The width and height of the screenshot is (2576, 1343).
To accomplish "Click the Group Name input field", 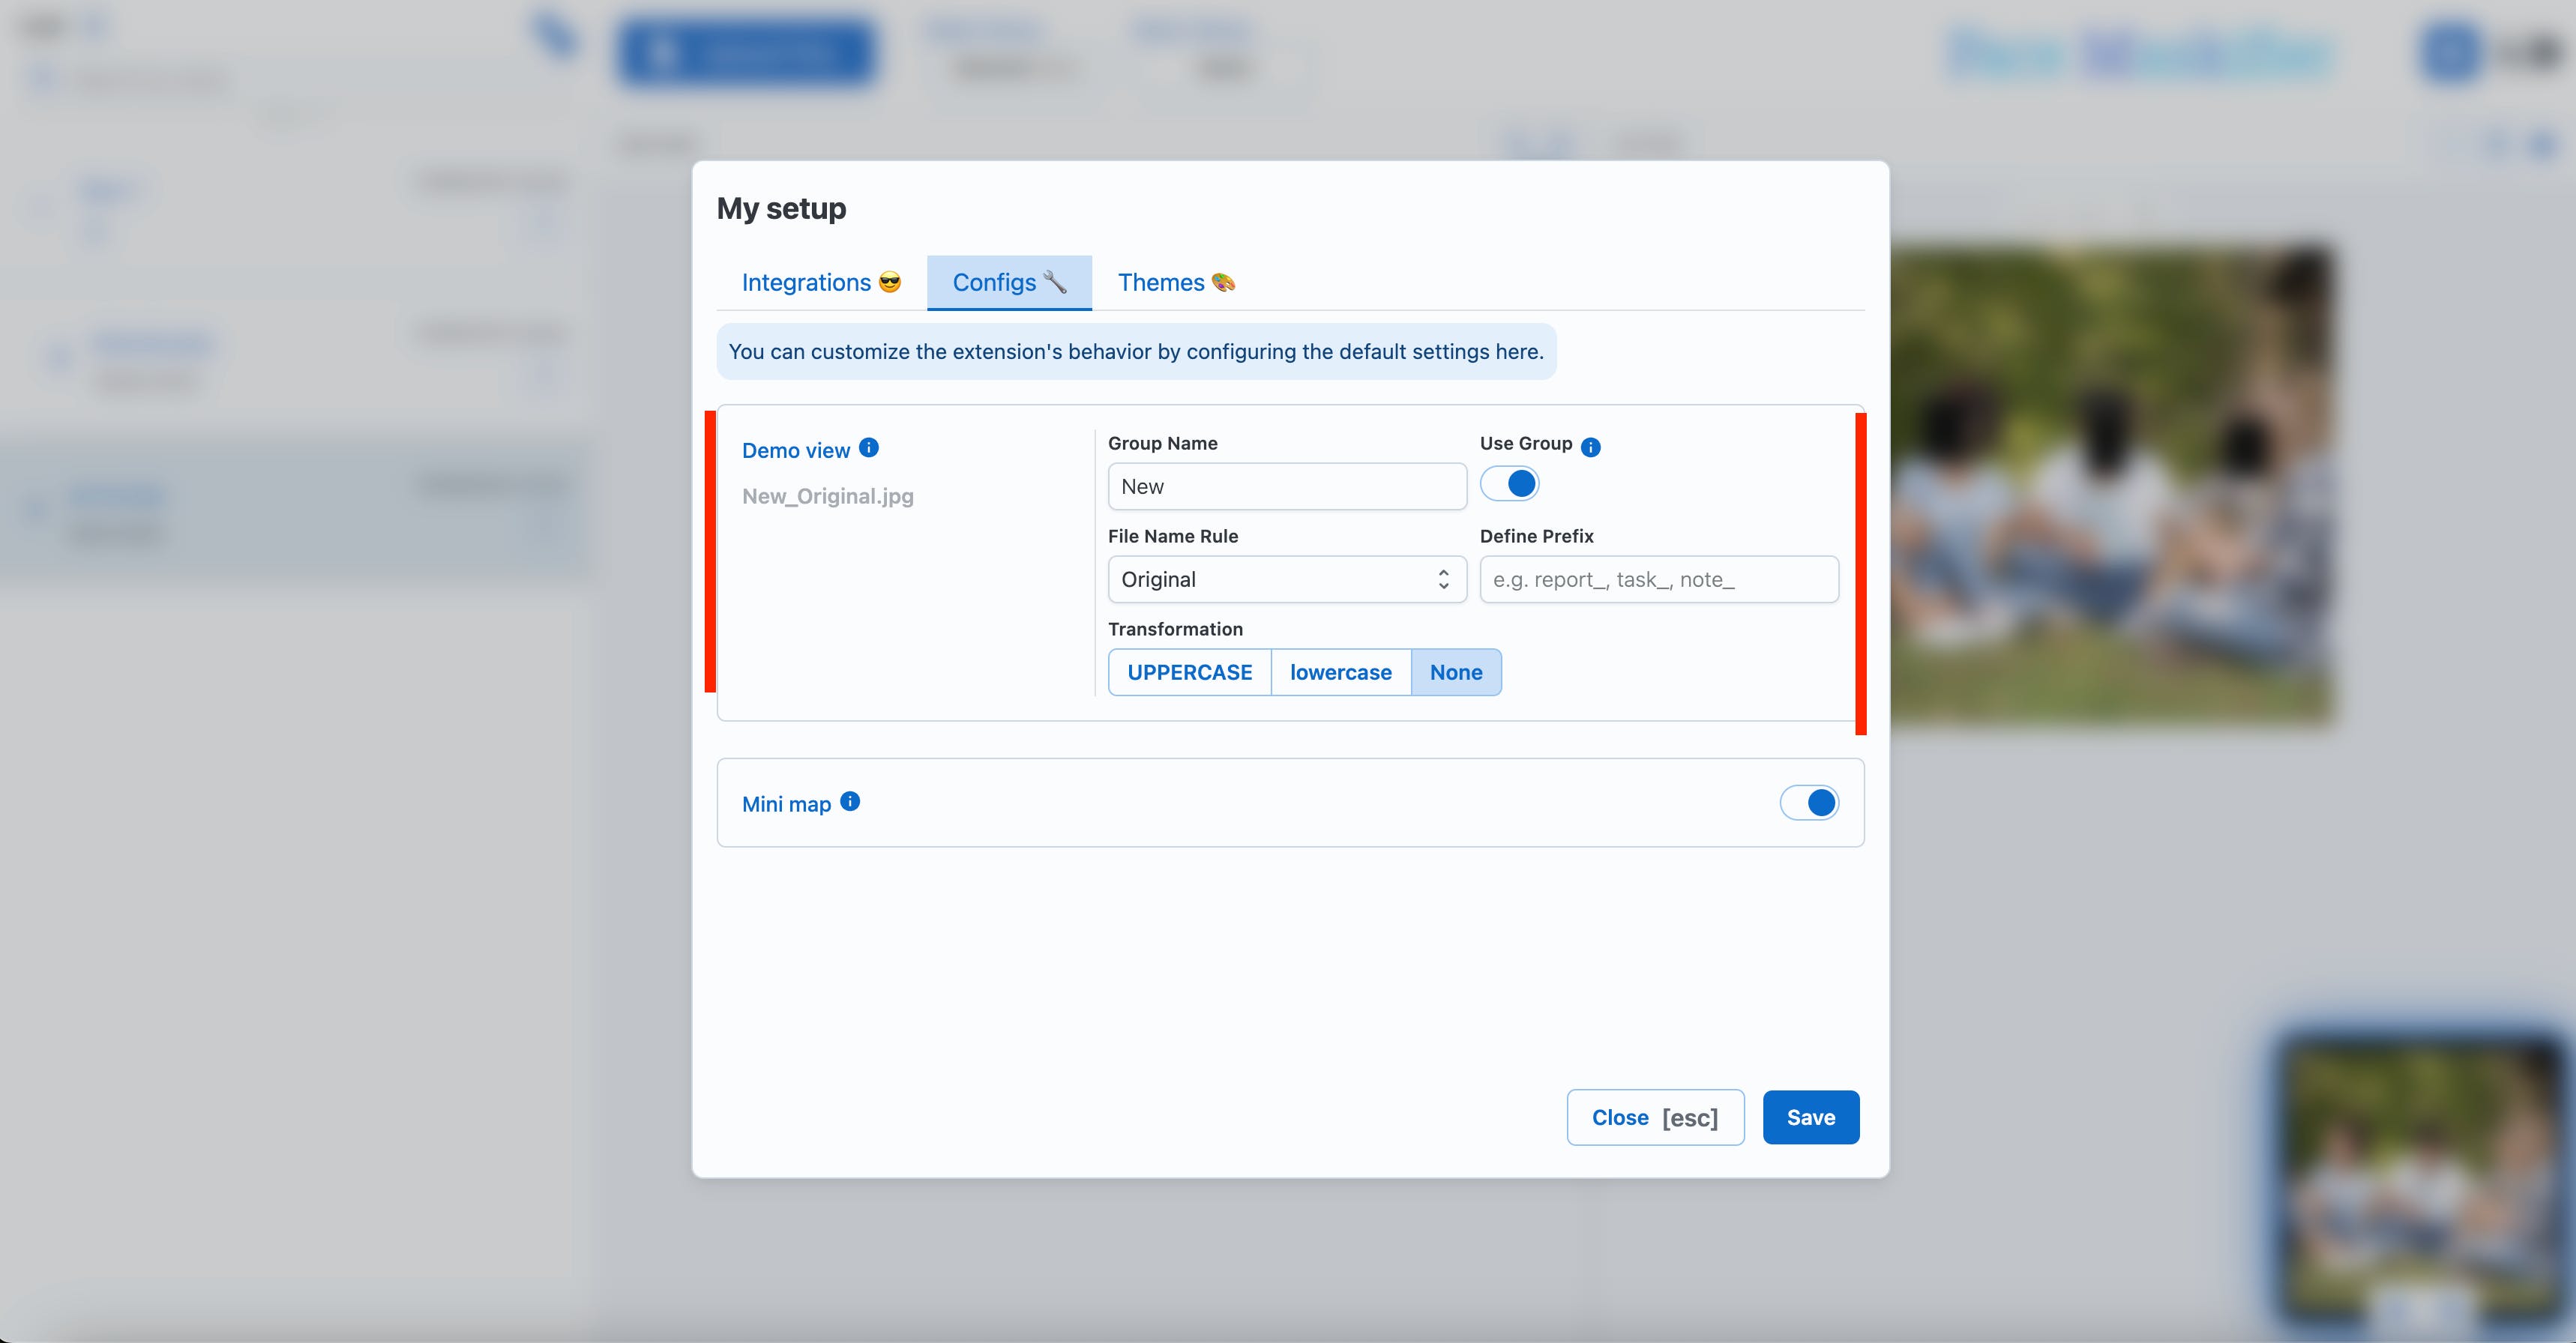I will pos(1286,486).
